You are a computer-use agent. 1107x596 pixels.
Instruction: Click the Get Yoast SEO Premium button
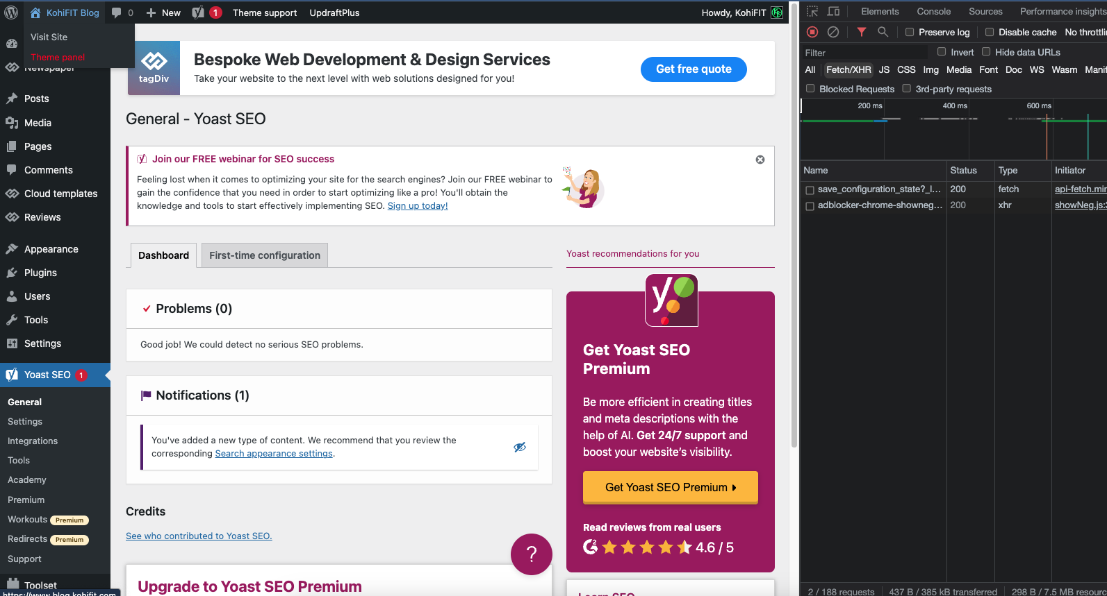coord(671,487)
